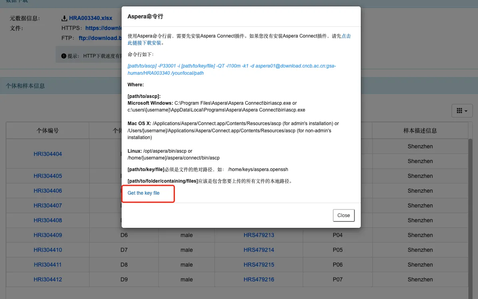Click the Get the key file link
Image resolution: width=478 pixels, height=299 pixels.
tap(143, 193)
